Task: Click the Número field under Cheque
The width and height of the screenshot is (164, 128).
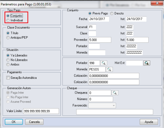Action: (x=101, y=99)
